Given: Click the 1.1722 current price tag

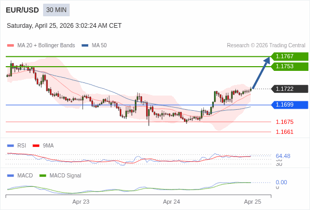Looking at the screenshot, I should click(290, 89).
